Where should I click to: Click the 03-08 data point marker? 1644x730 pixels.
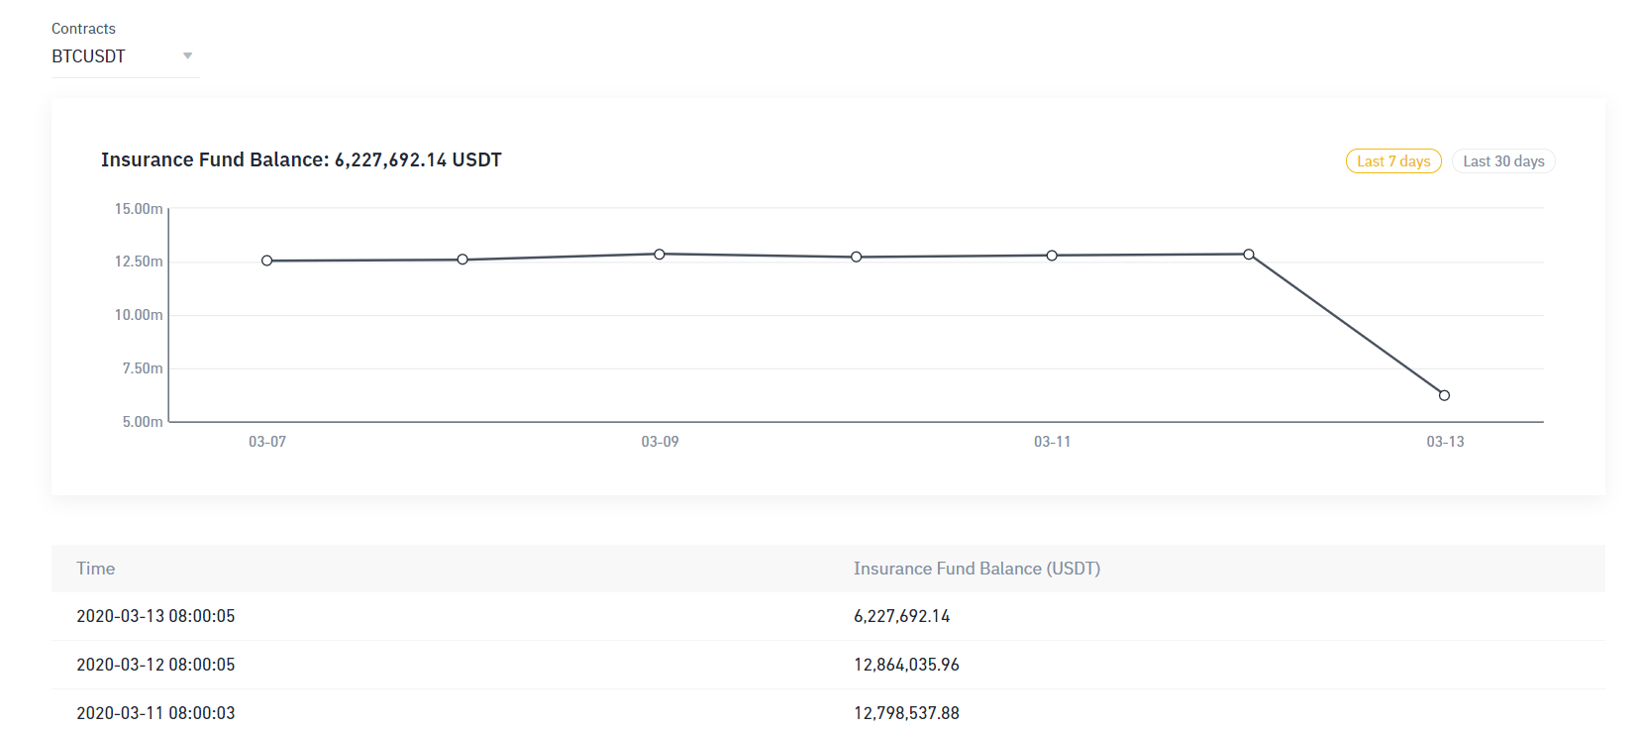(462, 260)
